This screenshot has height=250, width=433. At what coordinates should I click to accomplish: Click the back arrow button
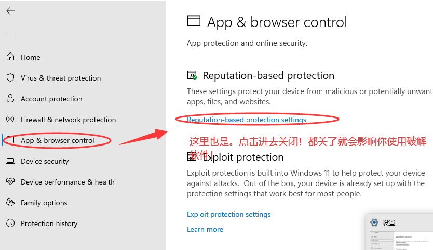pos(10,11)
